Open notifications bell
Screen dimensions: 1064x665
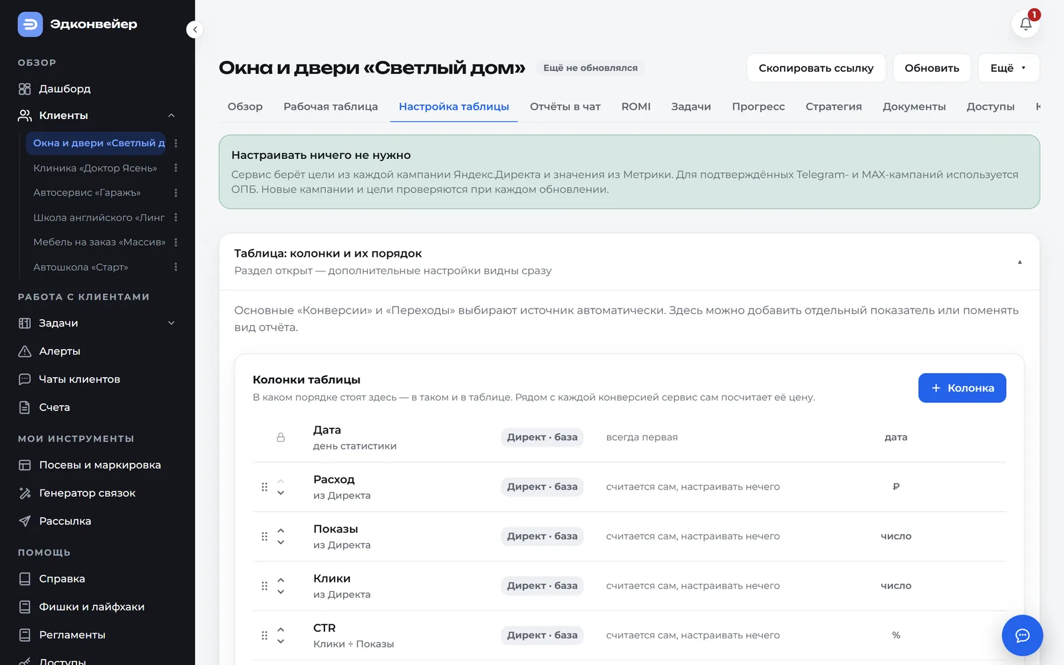point(1025,24)
